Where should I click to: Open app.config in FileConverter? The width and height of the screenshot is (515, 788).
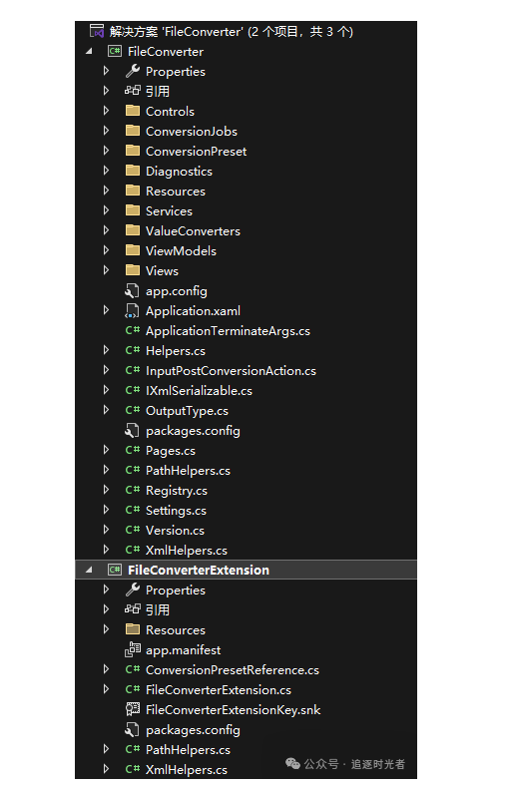coord(176,291)
